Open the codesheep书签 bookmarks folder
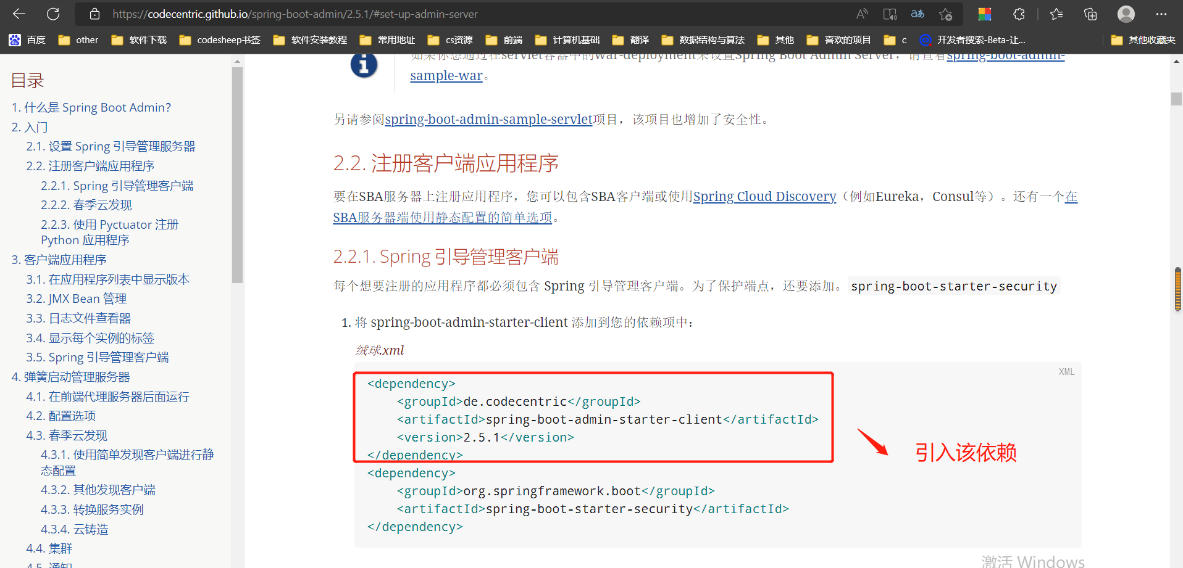This screenshot has width=1183, height=568. click(220, 40)
